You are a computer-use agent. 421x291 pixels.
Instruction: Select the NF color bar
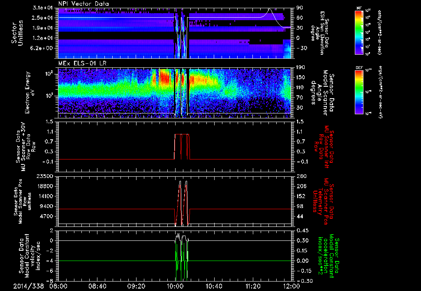(359, 32)
